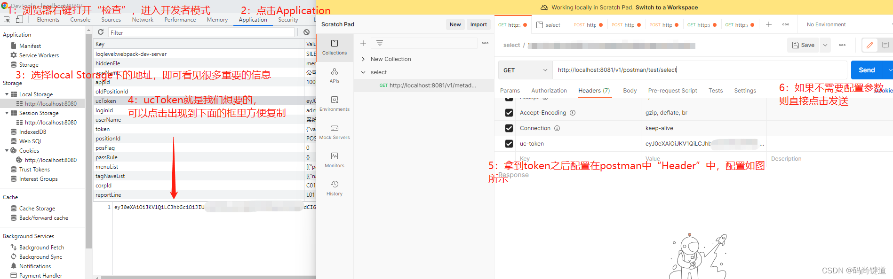The height and width of the screenshot is (279, 893).
Task: Click the Save button
Action: [x=804, y=45]
